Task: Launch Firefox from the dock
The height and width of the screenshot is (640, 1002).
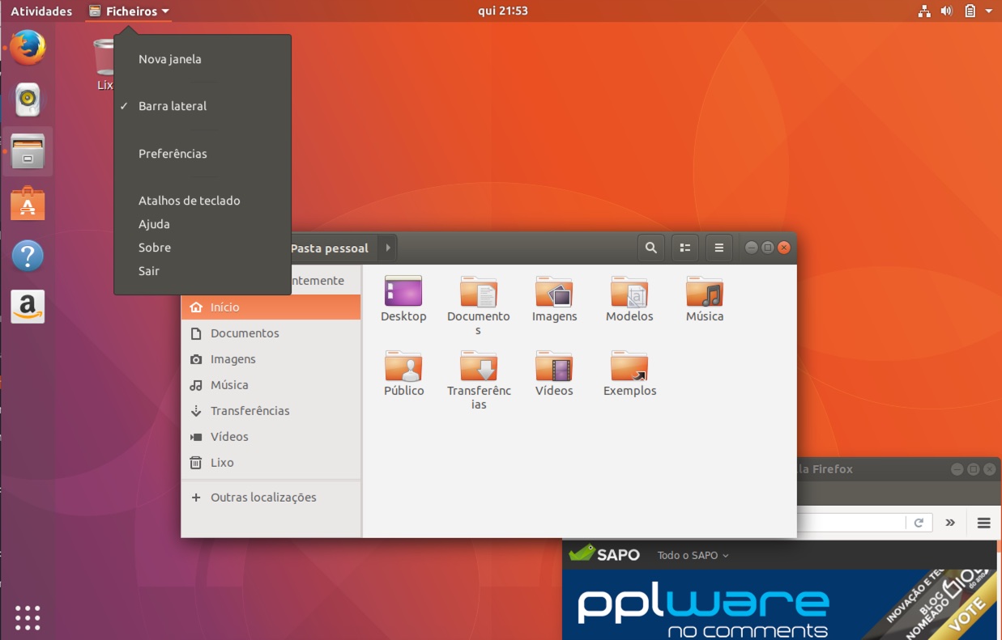Action: (28, 48)
